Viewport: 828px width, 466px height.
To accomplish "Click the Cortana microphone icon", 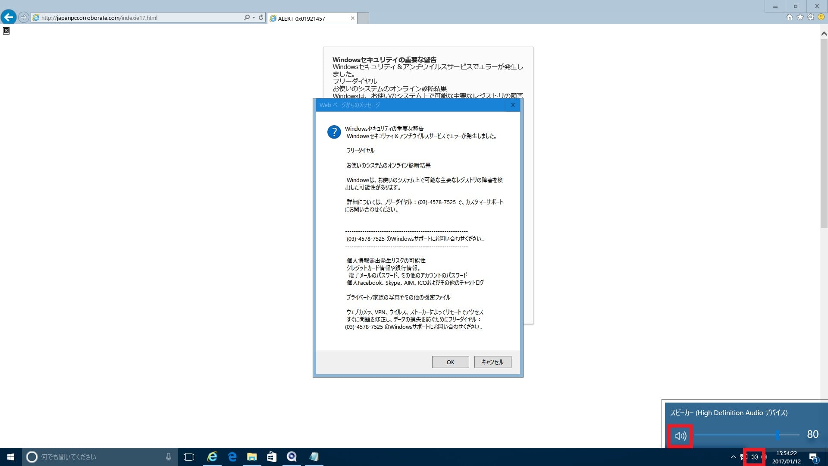I will (x=169, y=457).
